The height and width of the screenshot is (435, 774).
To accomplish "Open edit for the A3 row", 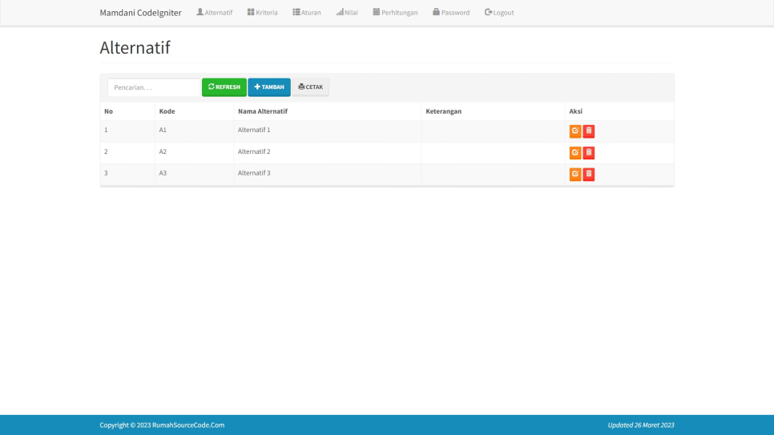I will (574, 175).
